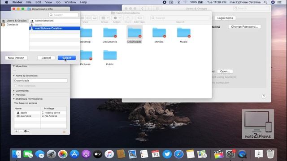
Task: Open the View menu
Action: tap(48, 2)
